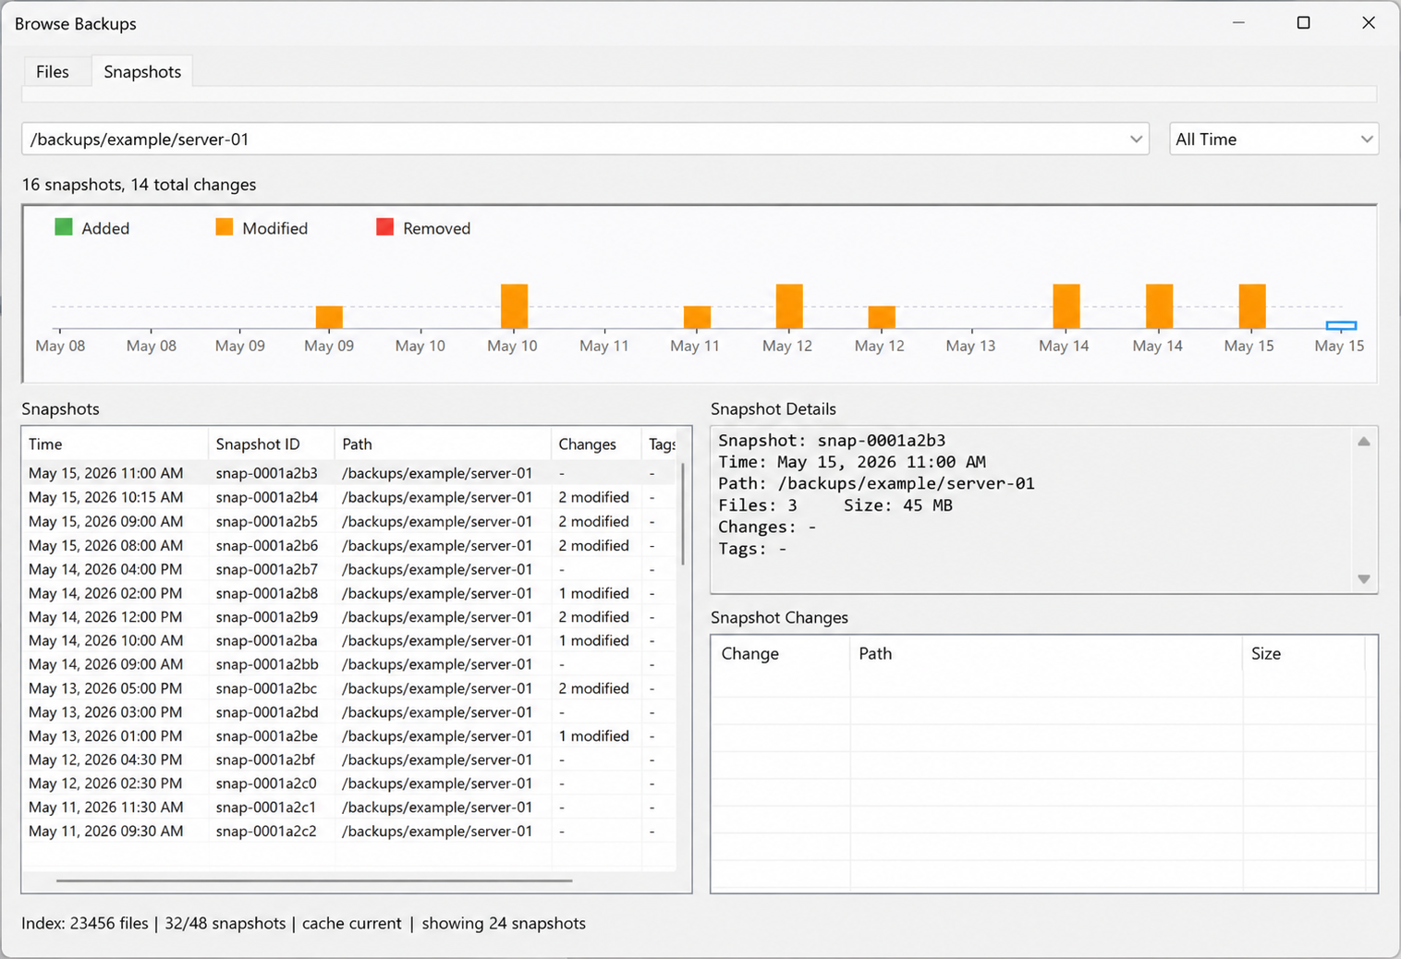Click Change column header in Snapshot Changes

[x=781, y=653]
